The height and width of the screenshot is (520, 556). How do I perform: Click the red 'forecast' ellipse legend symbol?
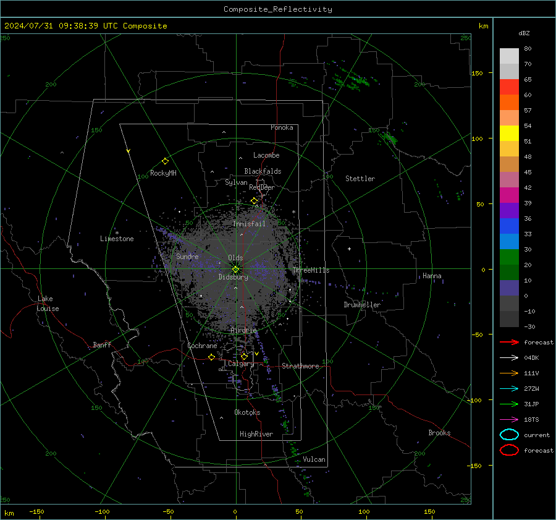pos(509,450)
